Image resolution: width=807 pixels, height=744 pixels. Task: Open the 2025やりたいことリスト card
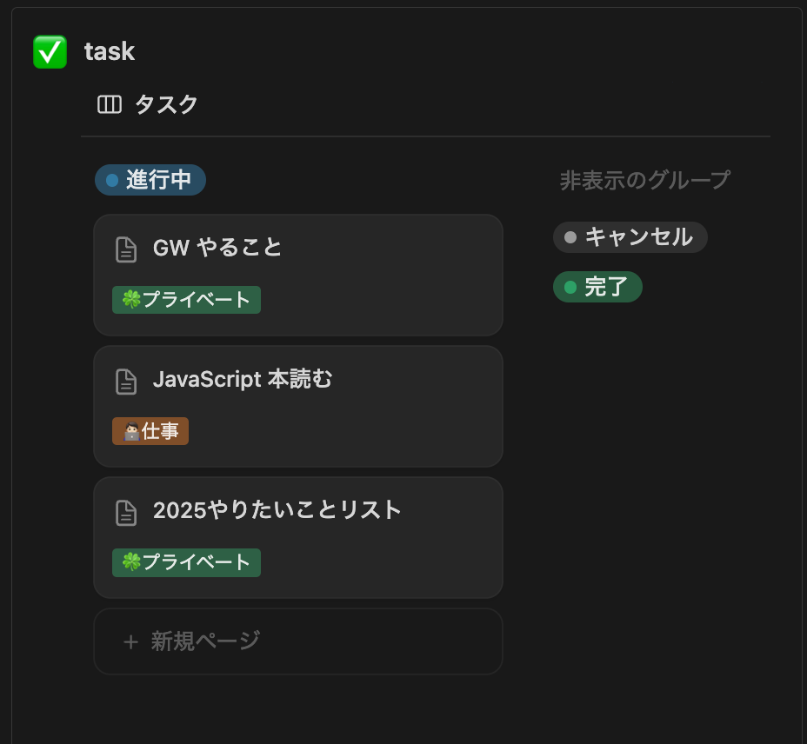[x=298, y=538]
